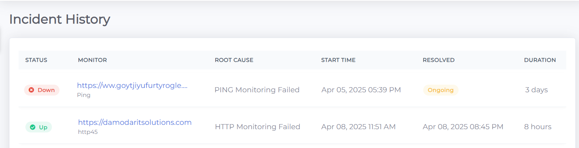This screenshot has height=148, width=579.
Task: Sort by the ROOT CAUSE column header
Action: [234, 60]
